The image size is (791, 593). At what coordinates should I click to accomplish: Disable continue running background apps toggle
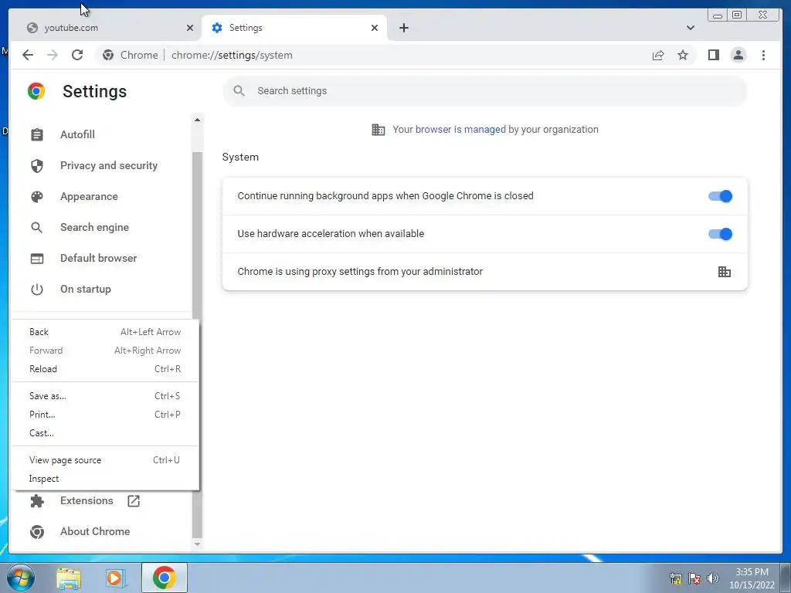(720, 196)
